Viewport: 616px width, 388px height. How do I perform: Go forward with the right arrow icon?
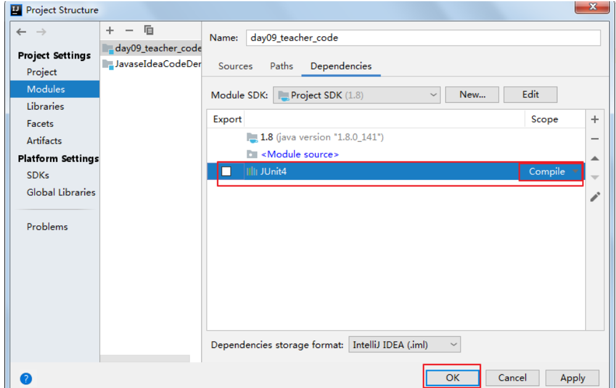pyautogui.click(x=41, y=32)
